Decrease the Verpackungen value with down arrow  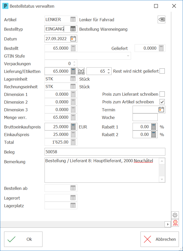pyautogui.click(x=74, y=65)
